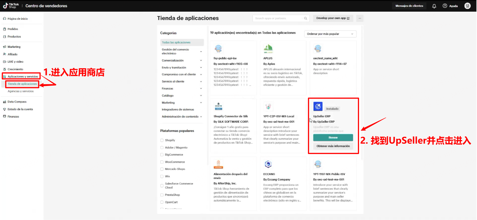The height and width of the screenshot is (220, 477).
Task: Click the YPT-C2P-ISV-MX-Local app icon
Action: coord(268,106)
